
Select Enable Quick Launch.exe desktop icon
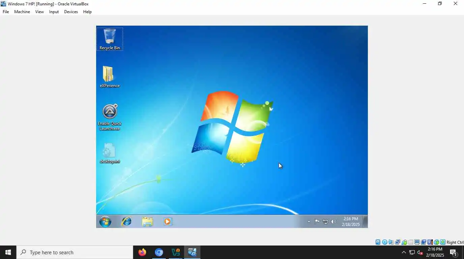(x=110, y=117)
